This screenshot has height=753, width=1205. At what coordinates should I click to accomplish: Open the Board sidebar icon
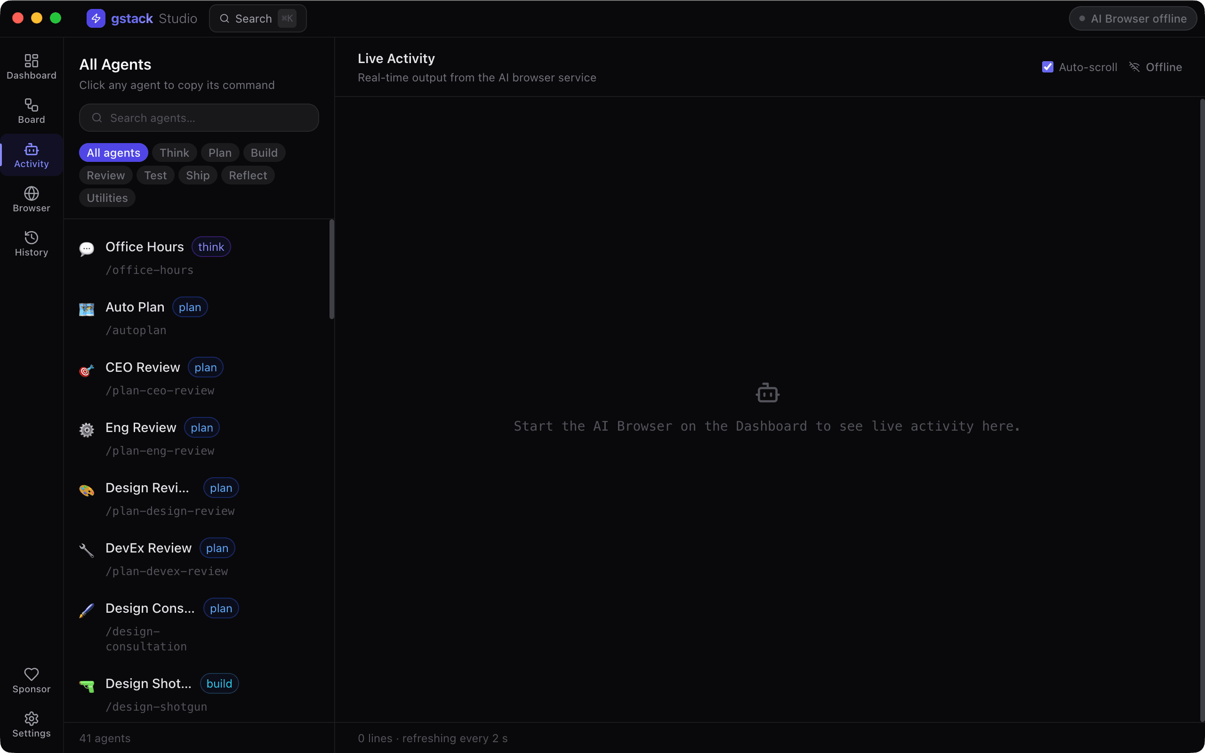coord(32,105)
